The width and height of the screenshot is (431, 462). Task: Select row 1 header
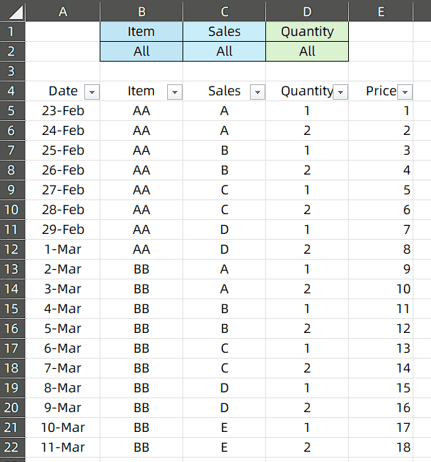(12, 32)
